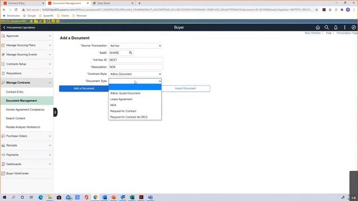This screenshot has height=201, width=358.
Task: Open Microsoft Teams from the taskbar
Action: point(150,197)
